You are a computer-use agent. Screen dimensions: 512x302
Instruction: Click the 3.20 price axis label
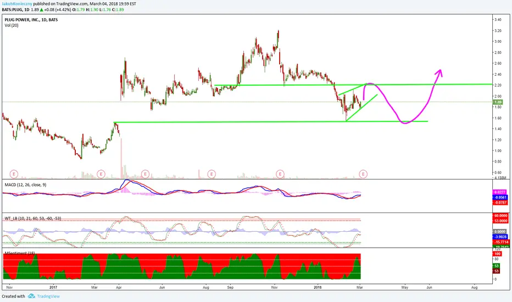[x=498, y=31]
